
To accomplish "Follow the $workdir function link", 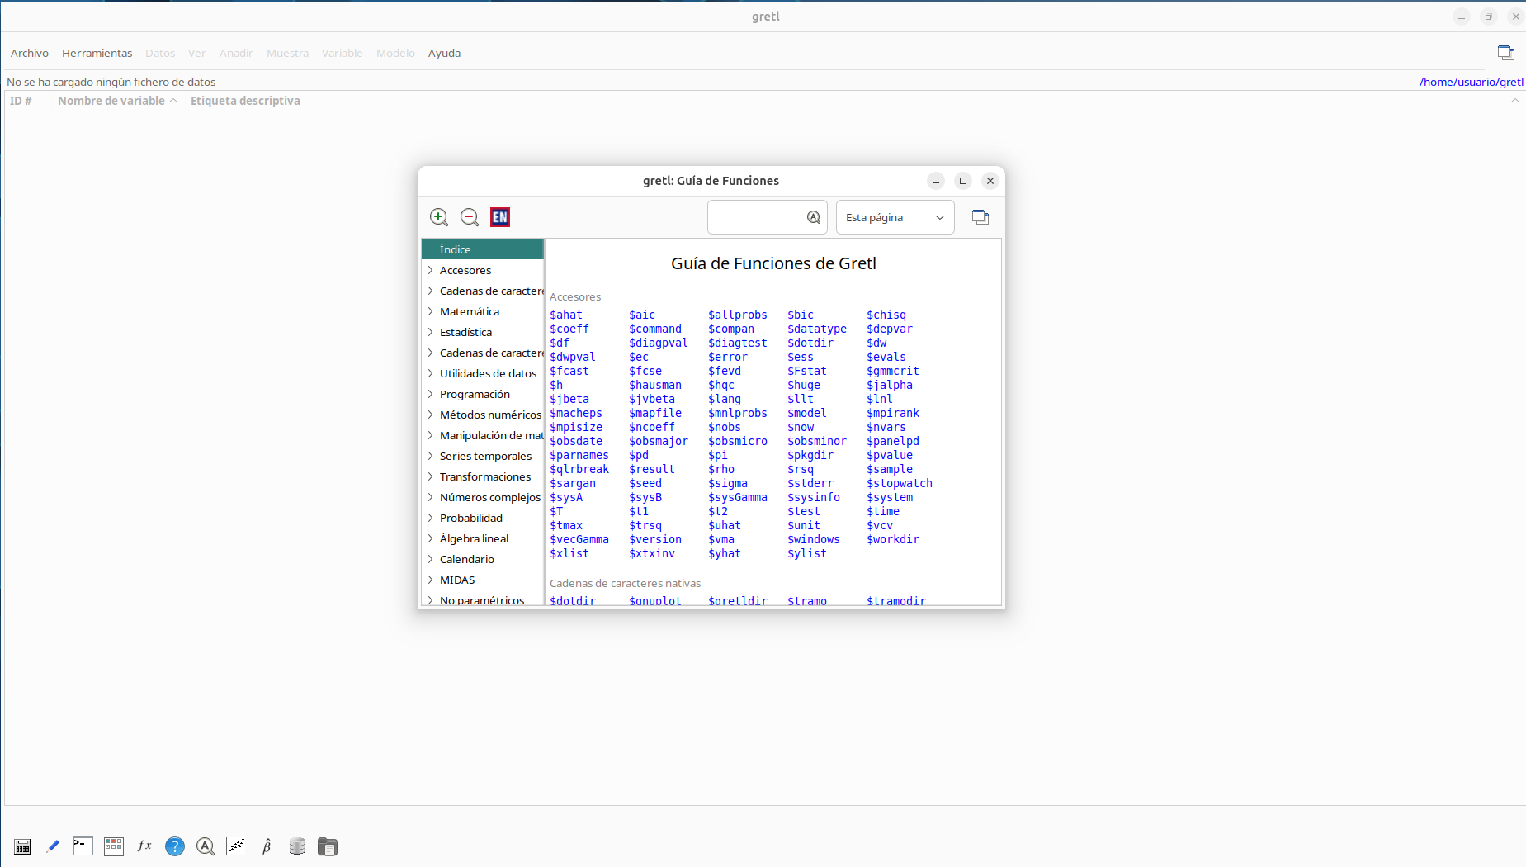I will pos(893,539).
